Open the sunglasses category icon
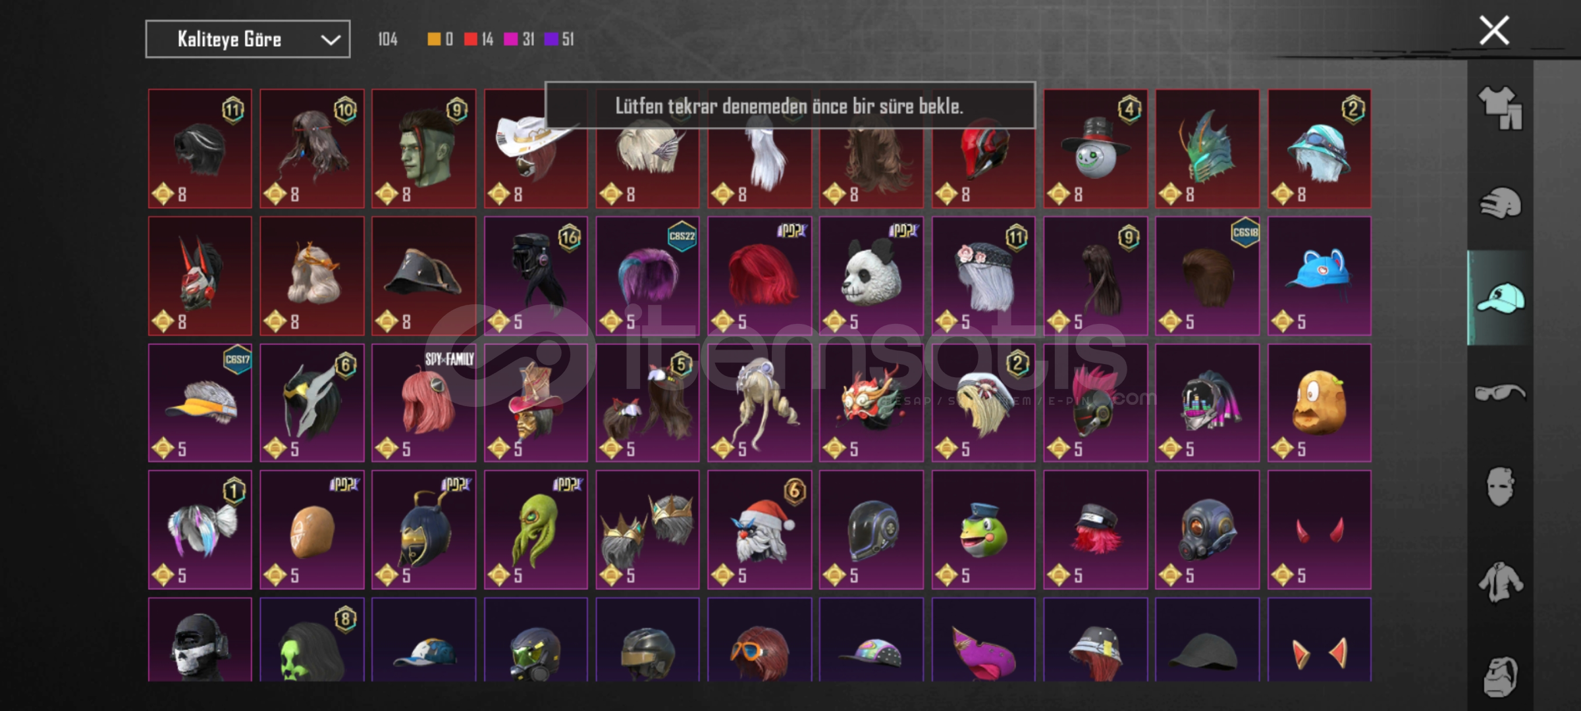The image size is (1581, 711). (1500, 392)
